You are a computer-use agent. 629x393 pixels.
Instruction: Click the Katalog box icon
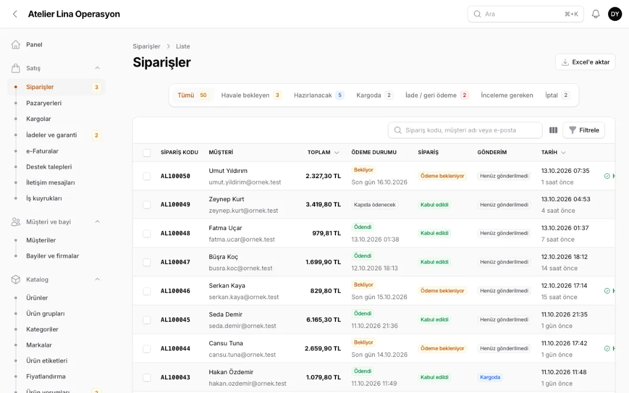click(x=16, y=279)
